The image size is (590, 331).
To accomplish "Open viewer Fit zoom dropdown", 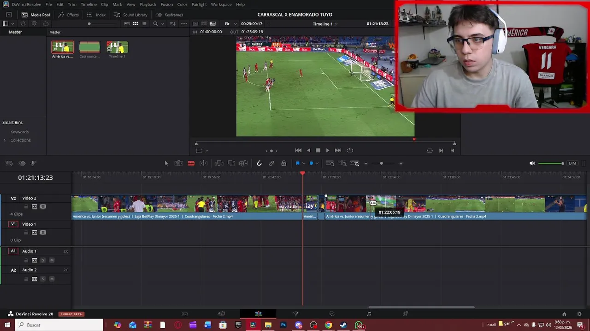I will 230,23.
